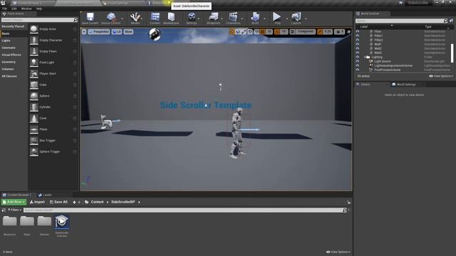456x256 pixels.
Task: Select the Plane actor entry
Action: pos(53,129)
